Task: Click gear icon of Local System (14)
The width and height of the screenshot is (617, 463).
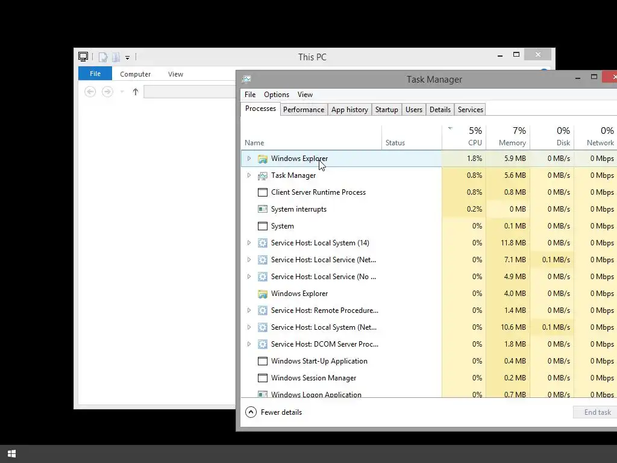Action: (x=263, y=243)
